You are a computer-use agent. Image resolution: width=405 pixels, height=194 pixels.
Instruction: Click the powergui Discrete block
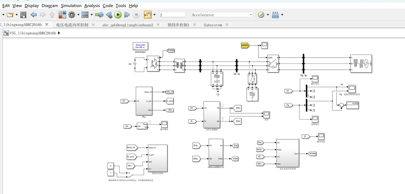[140, 46]
